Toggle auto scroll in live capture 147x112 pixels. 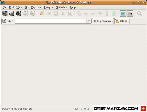[x=130, y=14]
